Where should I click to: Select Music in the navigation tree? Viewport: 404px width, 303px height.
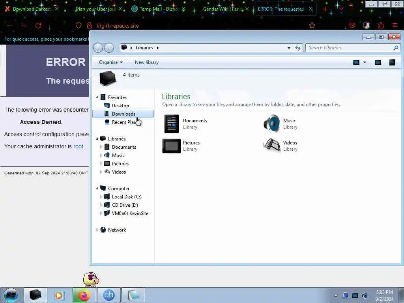pyautogui.click(x=118, y=155)
